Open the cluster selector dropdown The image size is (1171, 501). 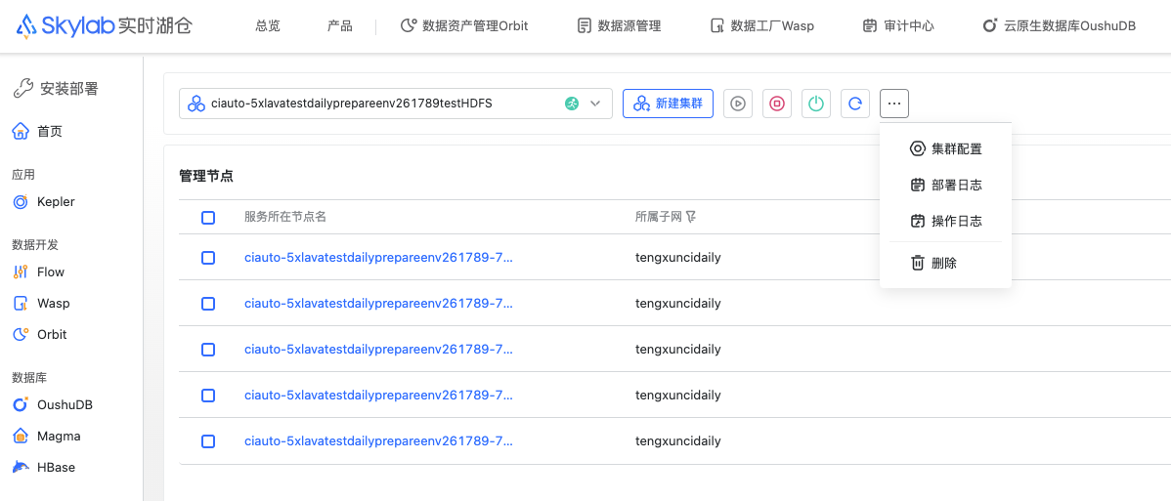[396, 104]
